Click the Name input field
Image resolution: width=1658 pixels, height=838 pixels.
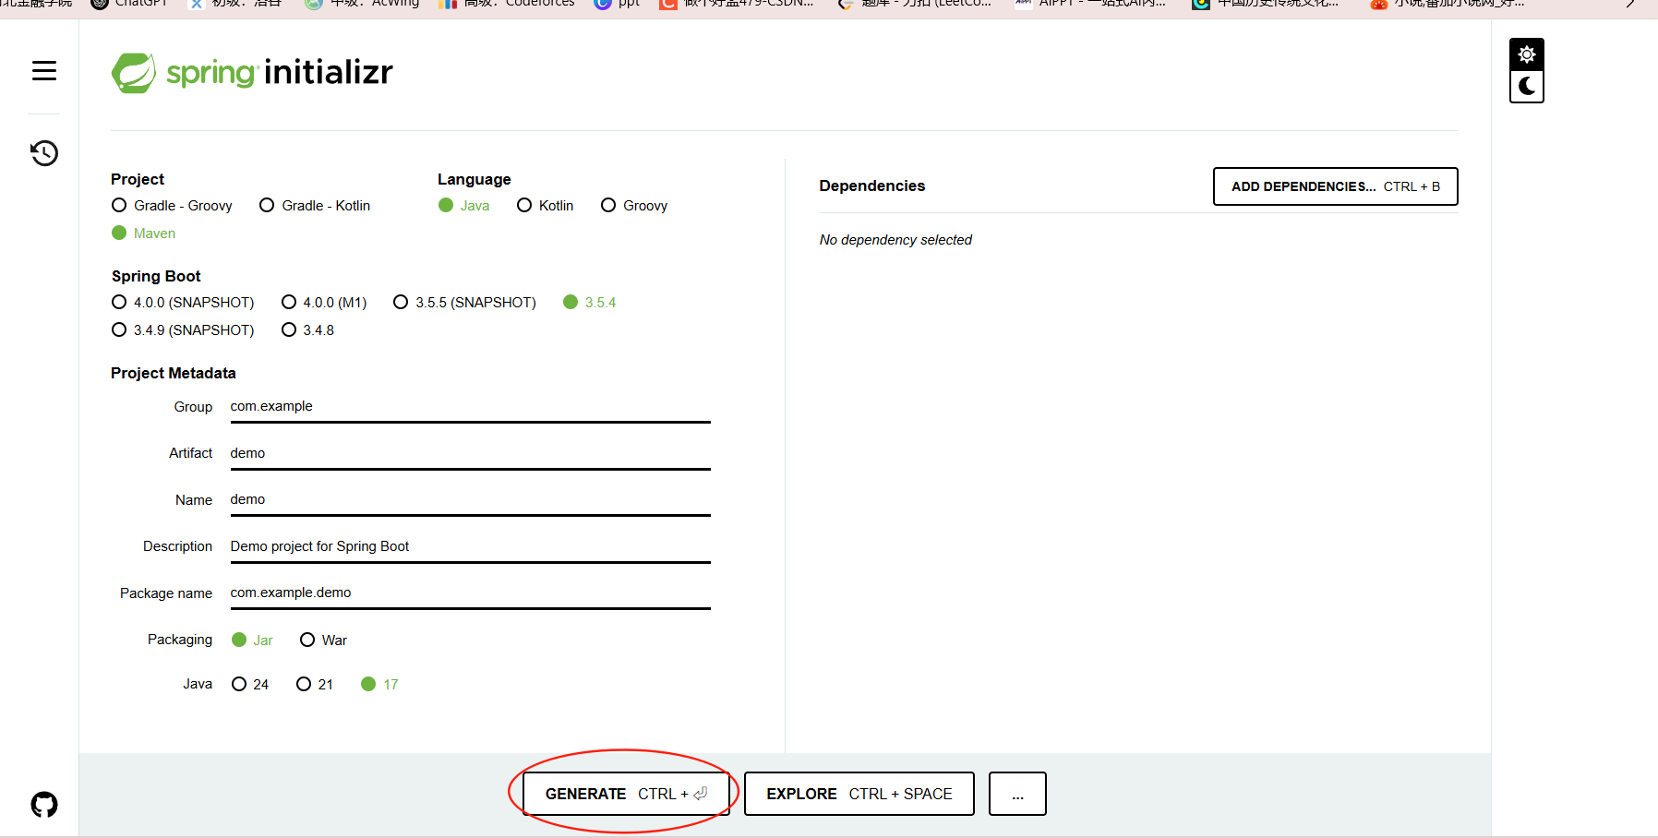click(470, 500)
